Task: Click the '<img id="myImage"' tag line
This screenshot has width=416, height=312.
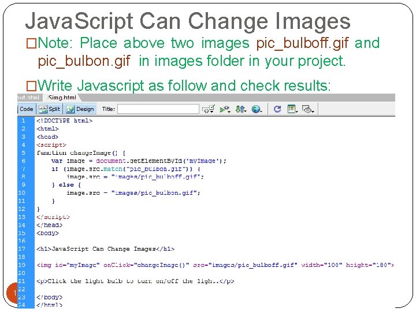Action: pyautogui.click(x=215, y=265)
